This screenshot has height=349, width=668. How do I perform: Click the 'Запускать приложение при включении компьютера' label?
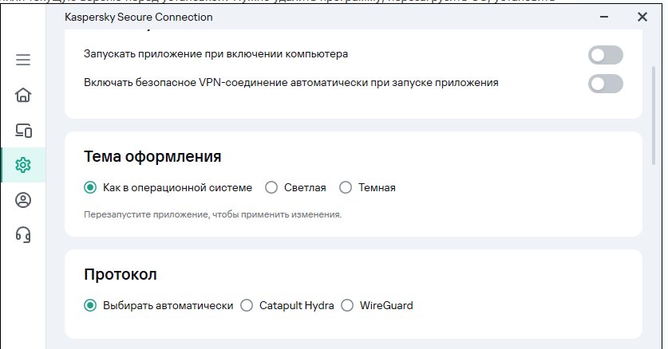[215, 54]
